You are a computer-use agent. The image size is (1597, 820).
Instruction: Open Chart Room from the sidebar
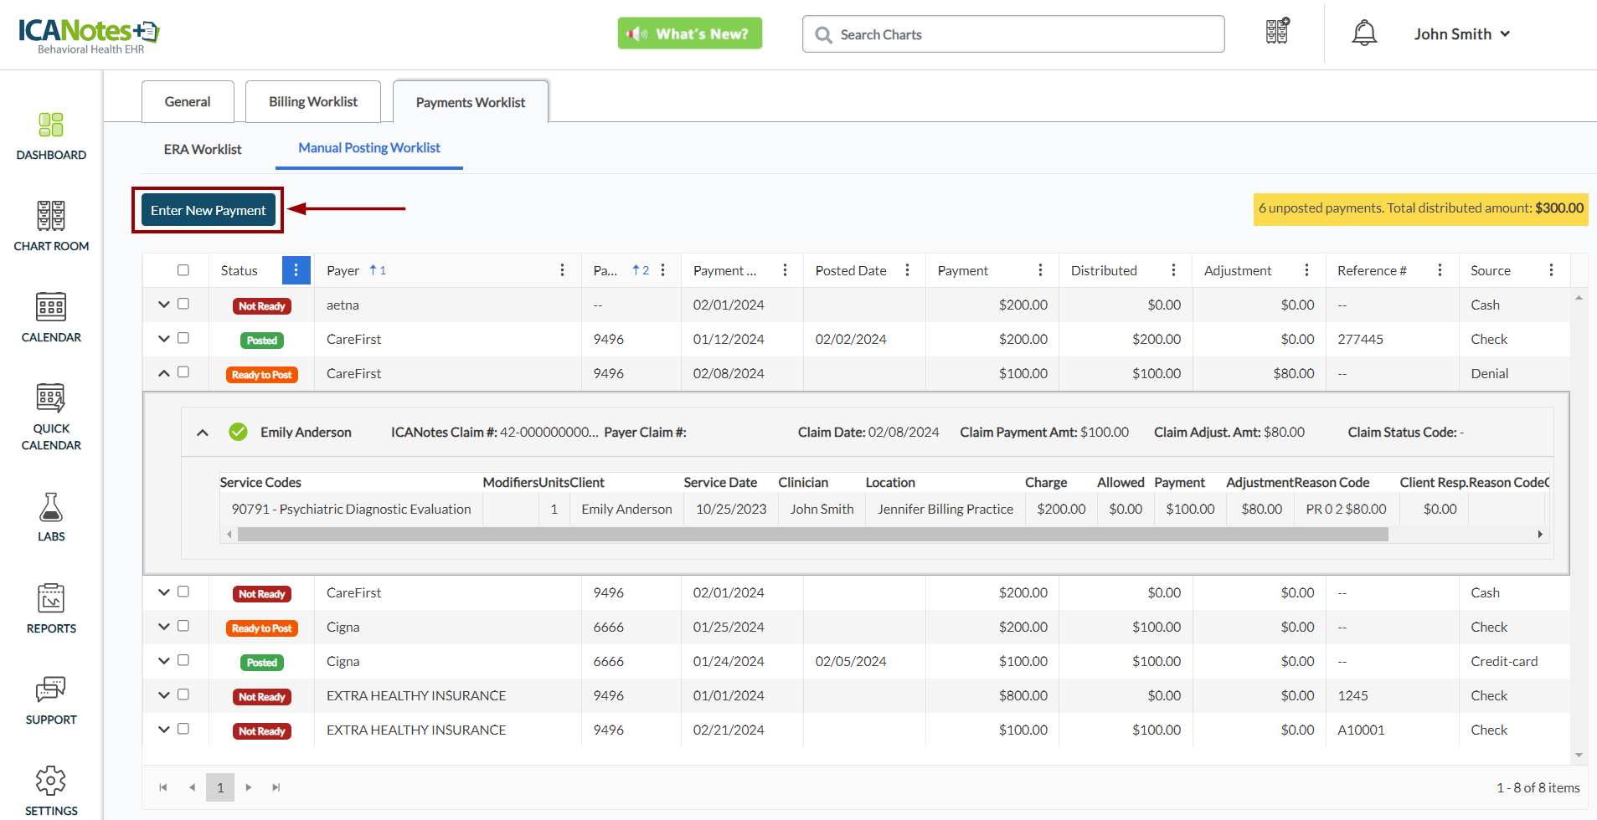51,226
